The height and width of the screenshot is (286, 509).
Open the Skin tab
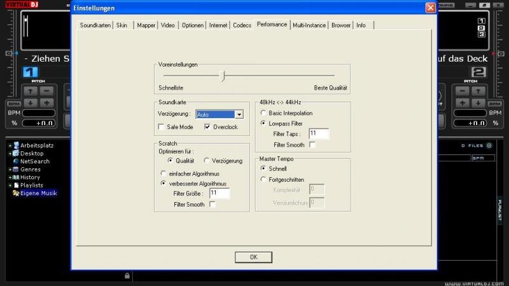[x=122, y=25]
